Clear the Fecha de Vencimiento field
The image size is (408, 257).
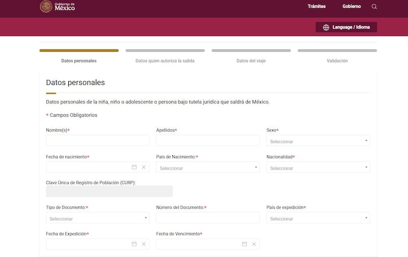click(254, 244)
